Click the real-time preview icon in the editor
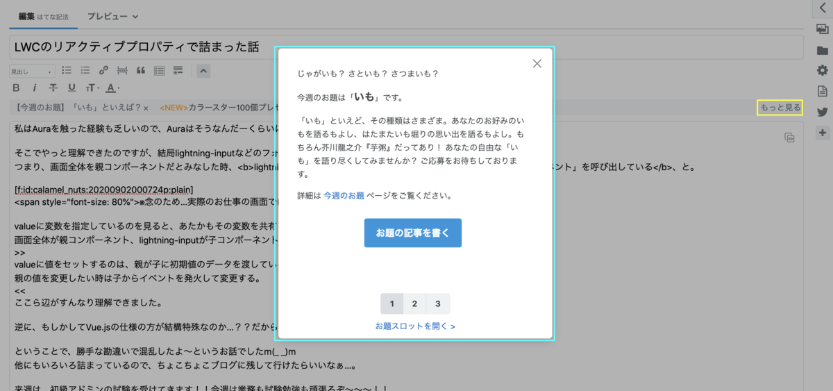 tap(789, 138)
